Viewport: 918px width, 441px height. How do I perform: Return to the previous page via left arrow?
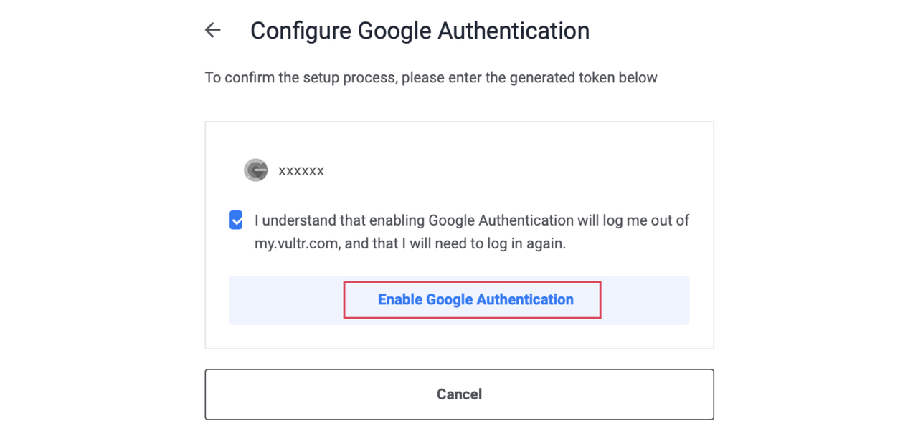coord(213,30)
